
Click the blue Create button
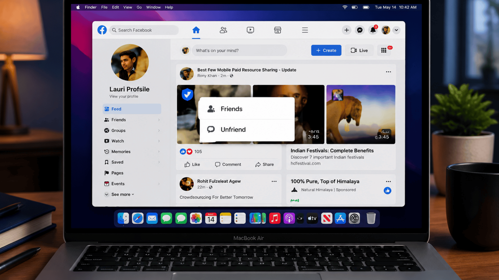click(326, 50)
